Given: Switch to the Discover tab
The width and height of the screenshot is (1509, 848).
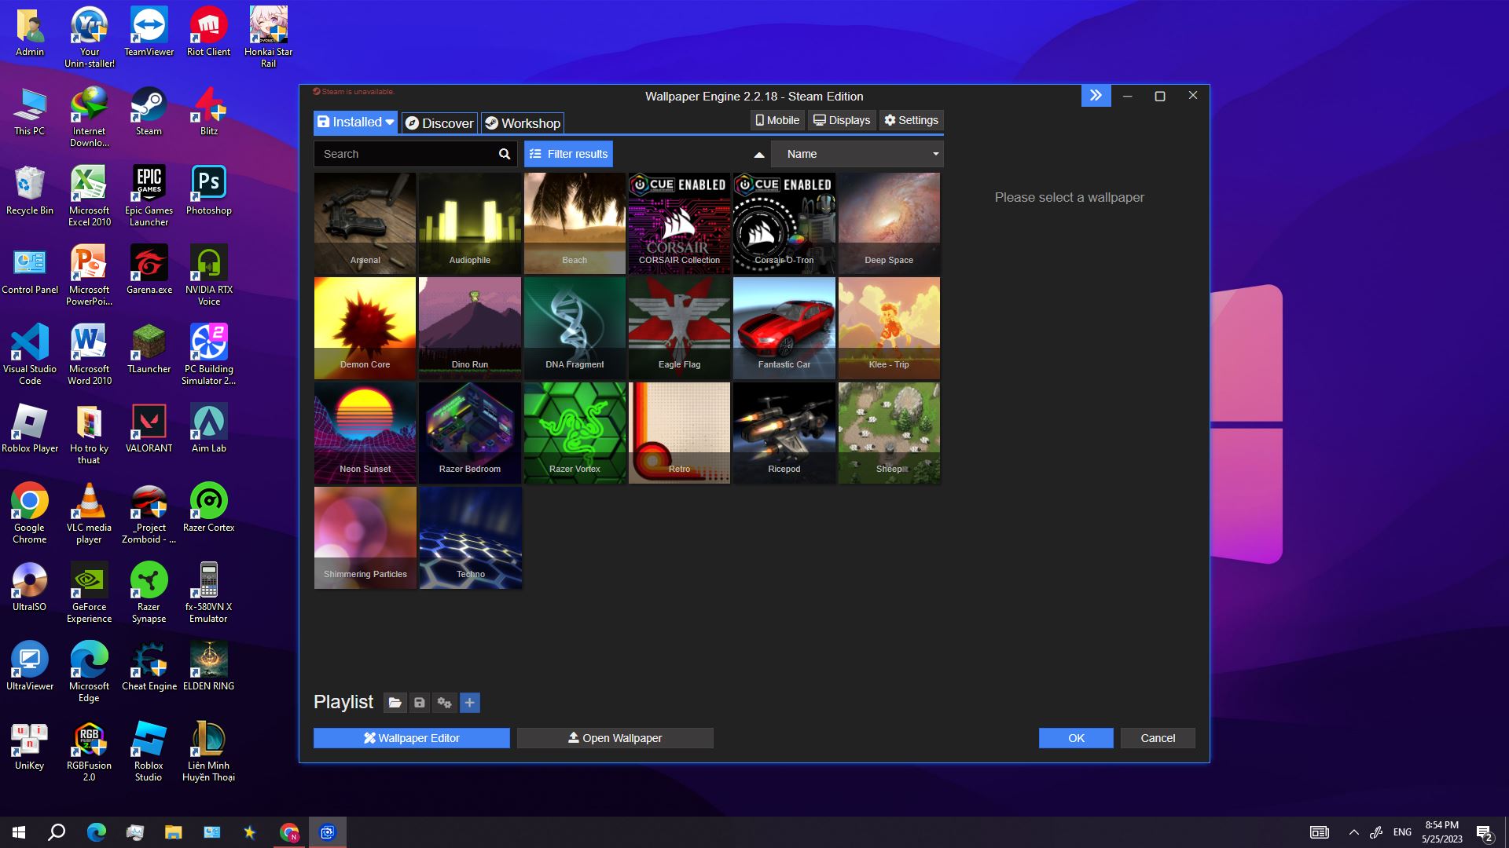Looking at the screenshot, I should pyautogui.click(x=439, y=123).
